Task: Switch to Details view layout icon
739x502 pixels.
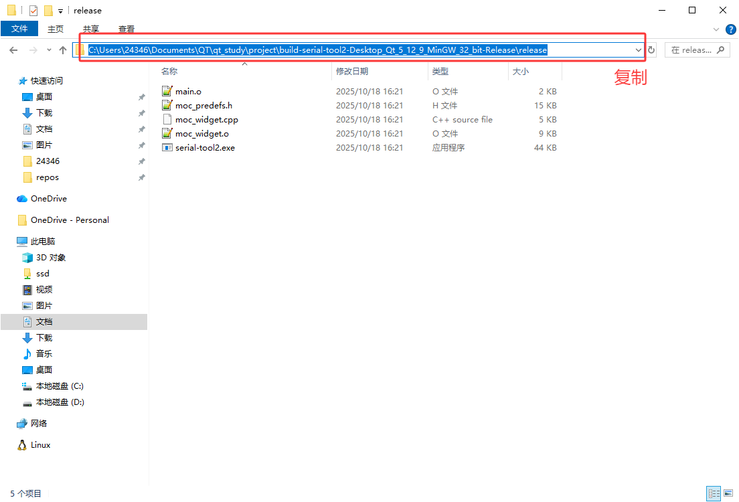Action: tap(714, 493)
